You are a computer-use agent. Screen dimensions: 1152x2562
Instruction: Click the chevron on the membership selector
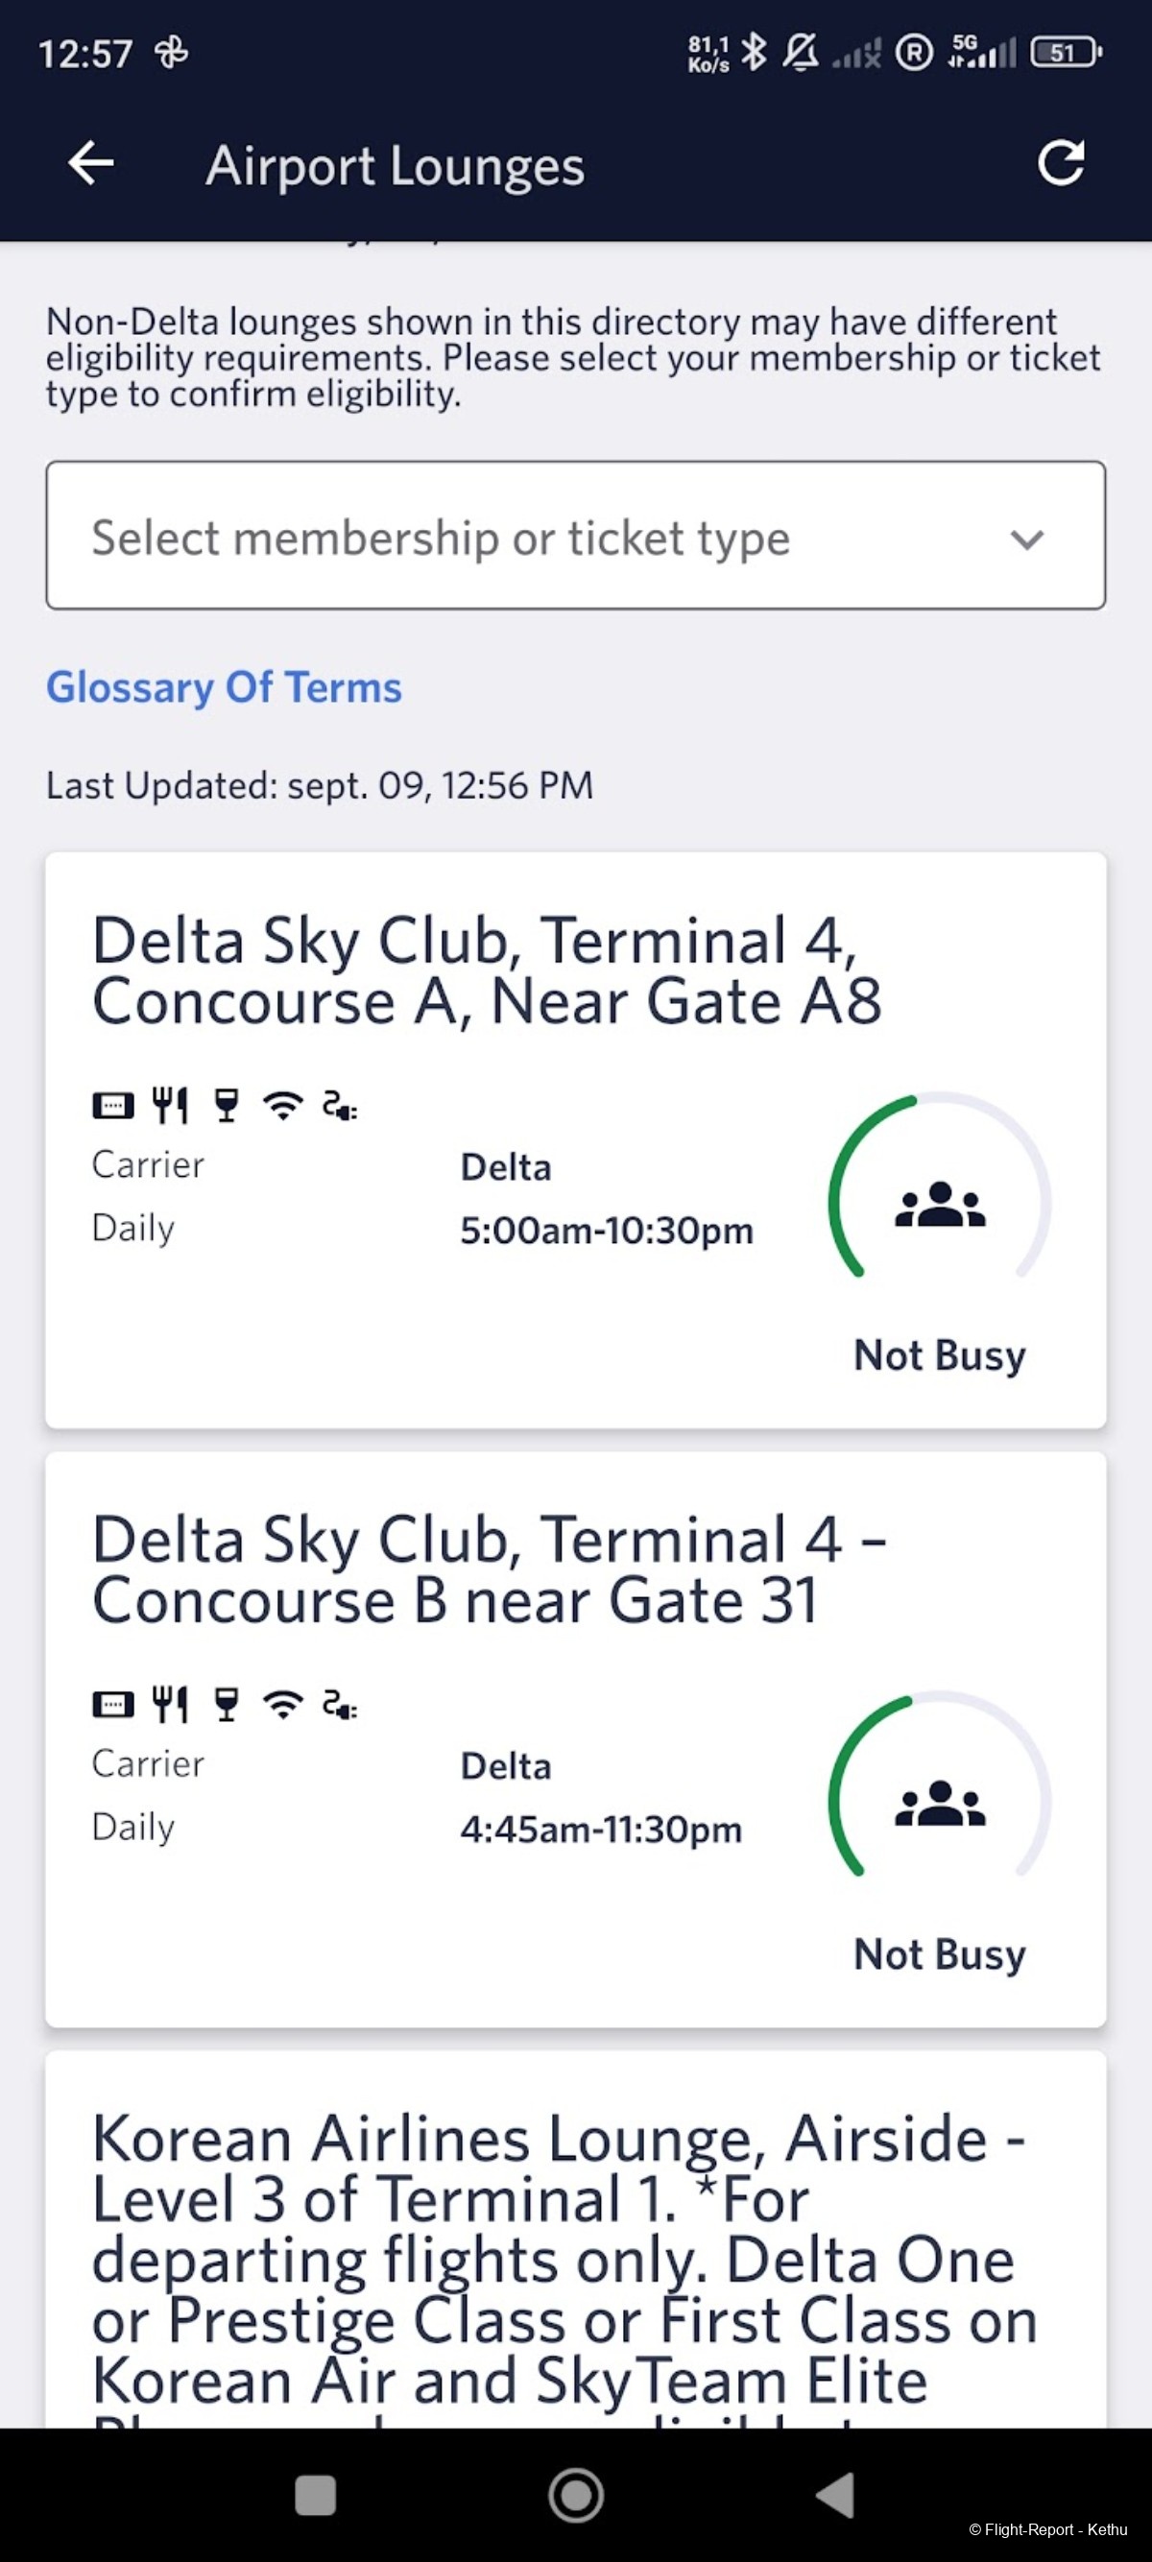[x=1026, y=539]
